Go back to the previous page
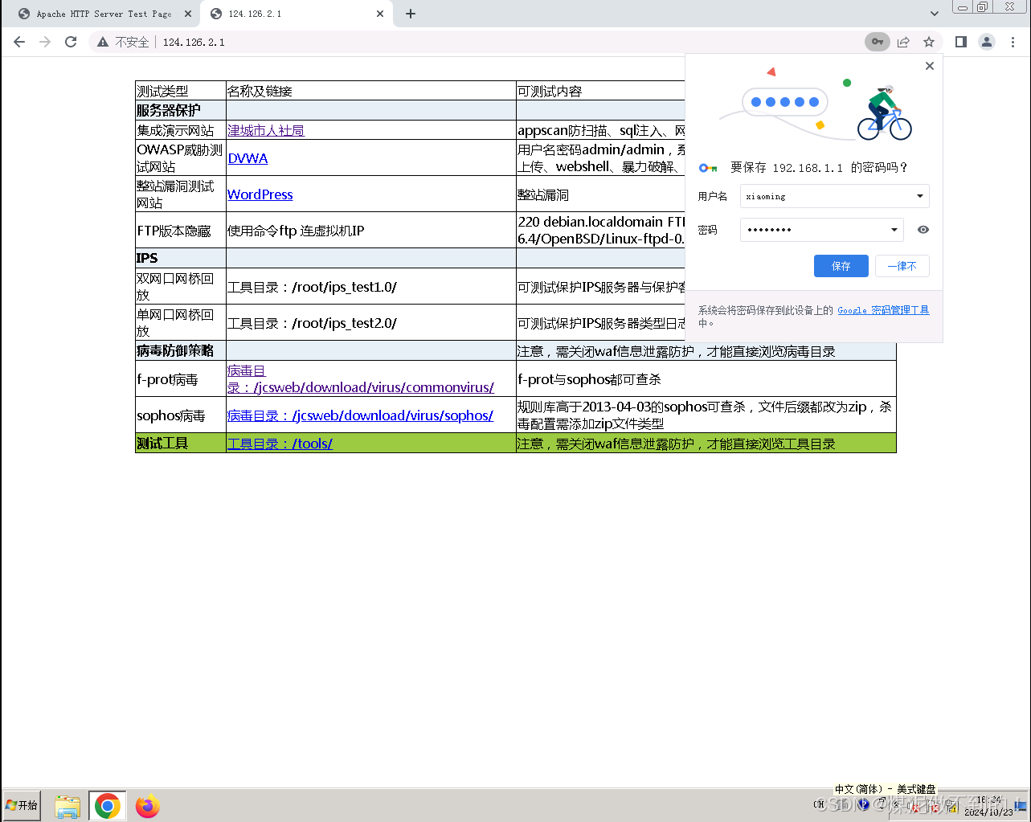Viewport: 1031px width, 822px height. pyautogui.click(x=19, y=42)
